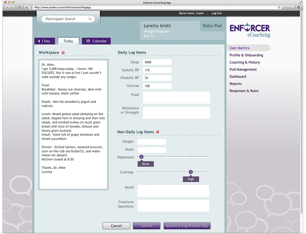The height and width of the screenshot is (234, 306).
Task: Click the add bookmark plus icon
Action: pyautogui.click(x=26, y=7)
